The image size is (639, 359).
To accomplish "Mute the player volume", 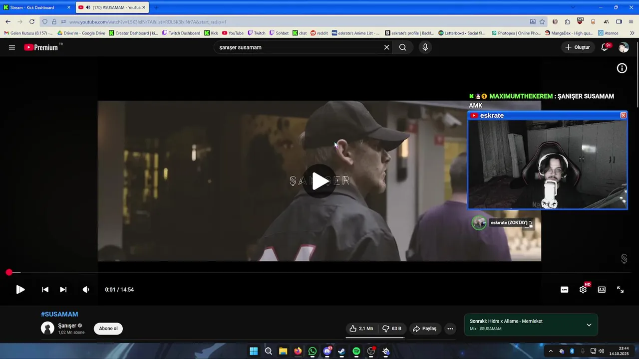I will [86, 290].
